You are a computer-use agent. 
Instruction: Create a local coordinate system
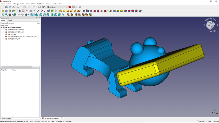(45, 11)
